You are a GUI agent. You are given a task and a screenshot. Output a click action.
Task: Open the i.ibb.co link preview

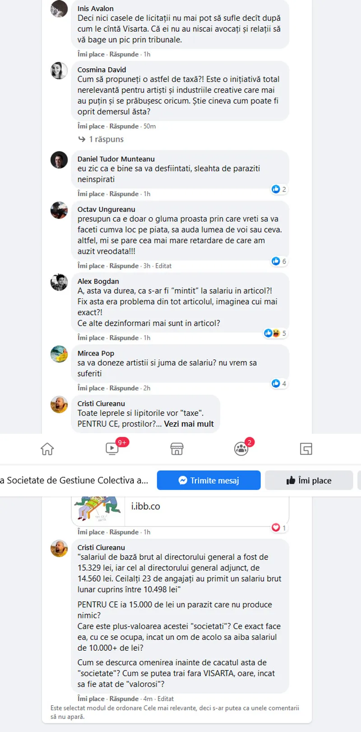click(180, 509)
